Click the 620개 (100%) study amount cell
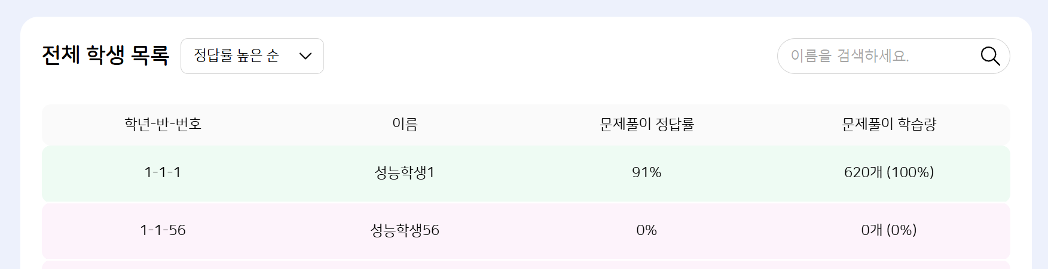The height and width of the screenshot is (269, 1048). (889, 172)
